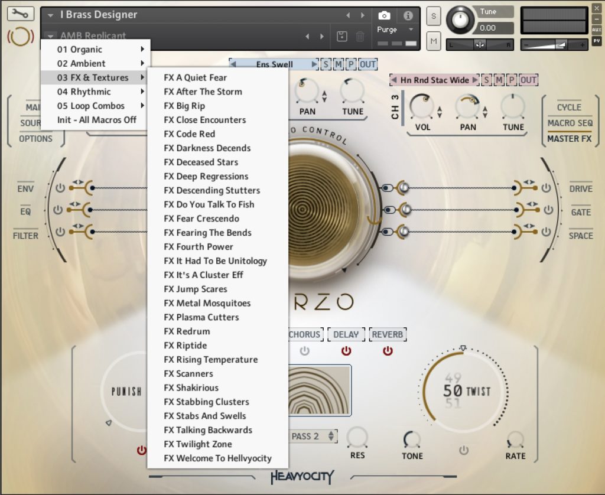Click the Punish knob triangle marker

coord(109,423)
